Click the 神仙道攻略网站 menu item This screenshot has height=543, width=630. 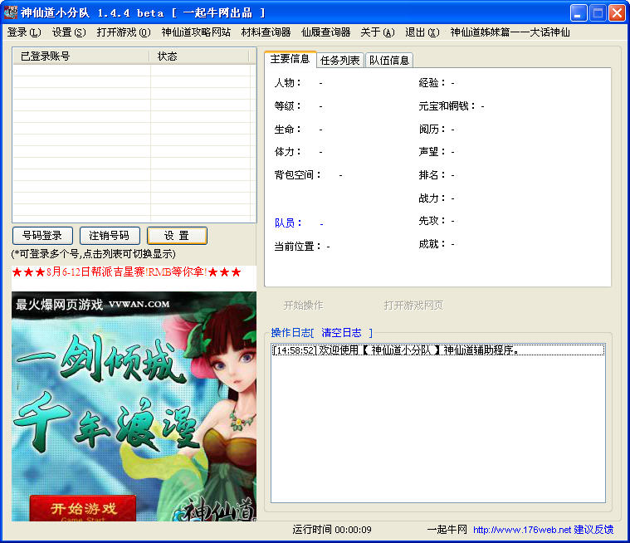(x=196, y=32)
